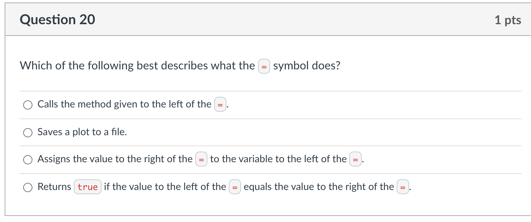
Task: Click the word 'Returns' in the last option
Action: tap(55, 187)
